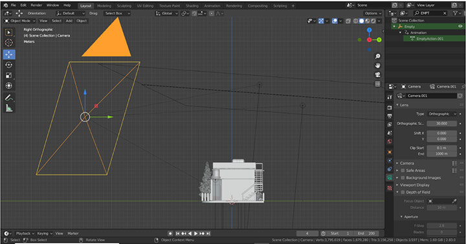466x244 pixels.
Task: Toggle viewport overlays button
Action: coord(335,21)
